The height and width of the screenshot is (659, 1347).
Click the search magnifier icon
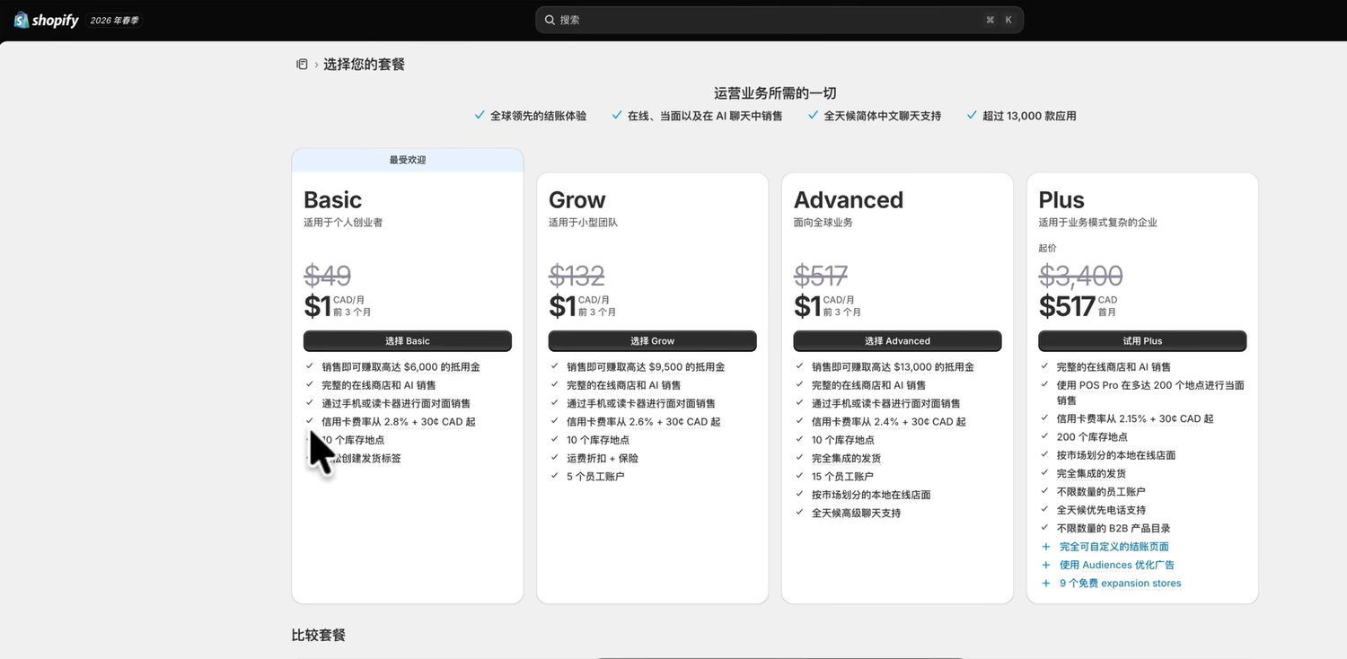550,20
